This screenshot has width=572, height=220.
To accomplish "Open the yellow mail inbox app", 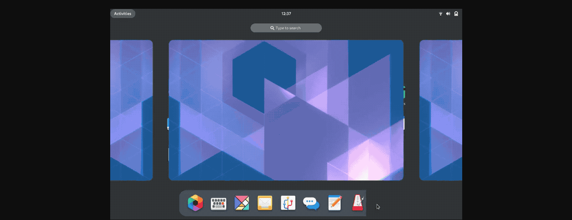I will 265,203.
